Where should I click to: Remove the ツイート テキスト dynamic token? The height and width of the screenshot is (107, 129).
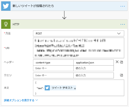coord(75,89)
